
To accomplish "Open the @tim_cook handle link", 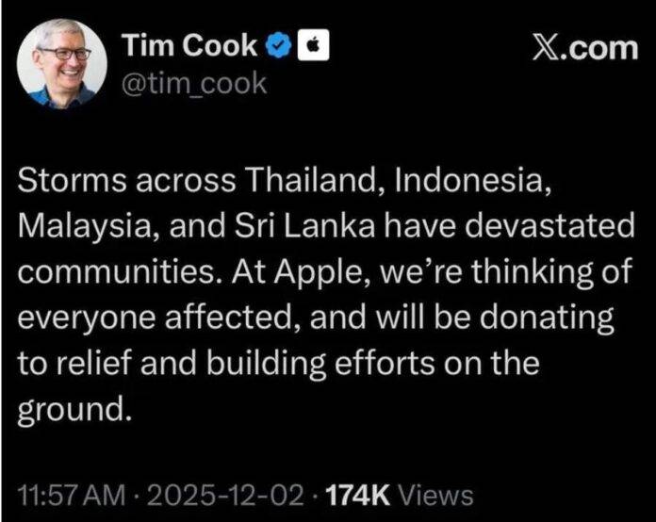I will coord(194,84).
